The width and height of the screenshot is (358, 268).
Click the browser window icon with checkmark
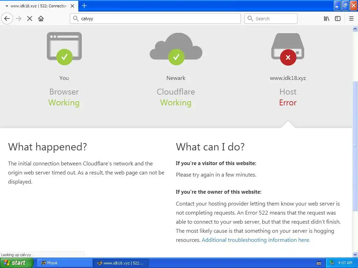tap(64, 49)
